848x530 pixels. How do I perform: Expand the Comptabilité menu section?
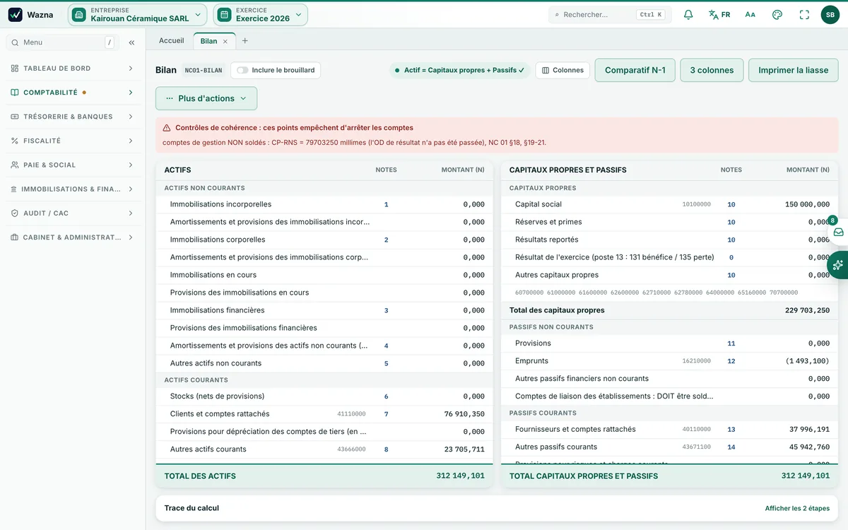tap(73, 93)
